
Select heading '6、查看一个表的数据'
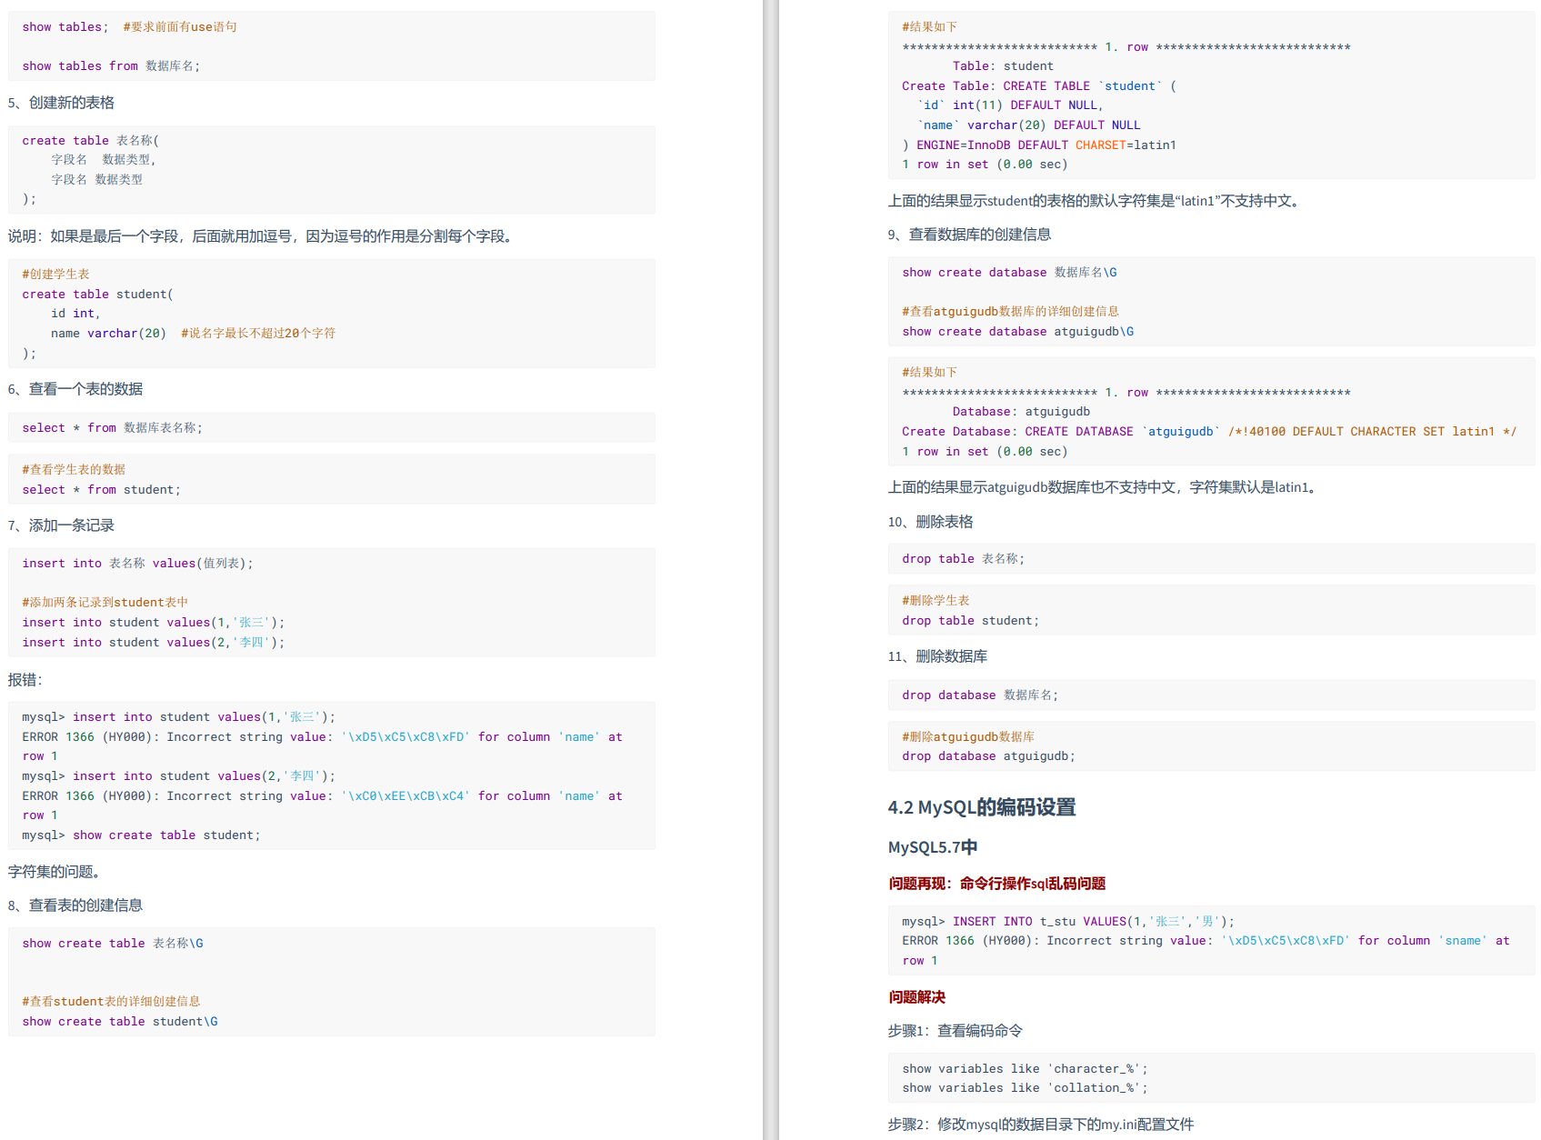[x=75, y=389]
